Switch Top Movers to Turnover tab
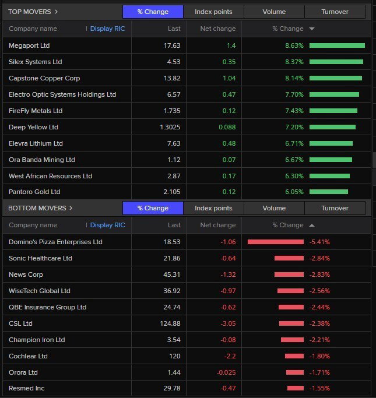Screen dimensions: 376x398 coord(335,12)
